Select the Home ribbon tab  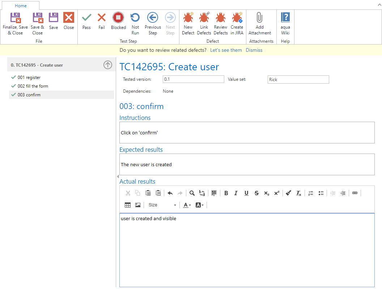click(x=21, y=6)
